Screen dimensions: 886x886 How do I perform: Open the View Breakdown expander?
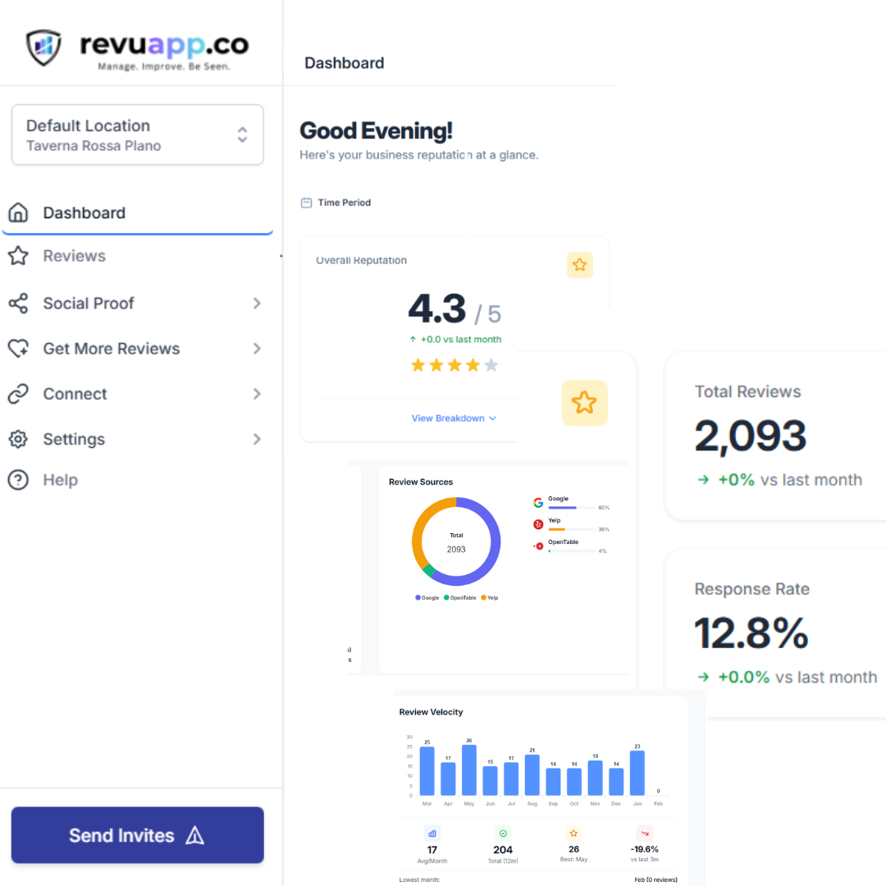coord(454,418)
